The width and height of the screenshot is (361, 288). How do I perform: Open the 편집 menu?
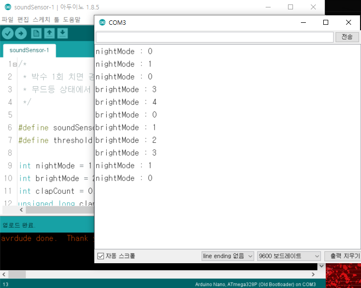pos(23,20)
